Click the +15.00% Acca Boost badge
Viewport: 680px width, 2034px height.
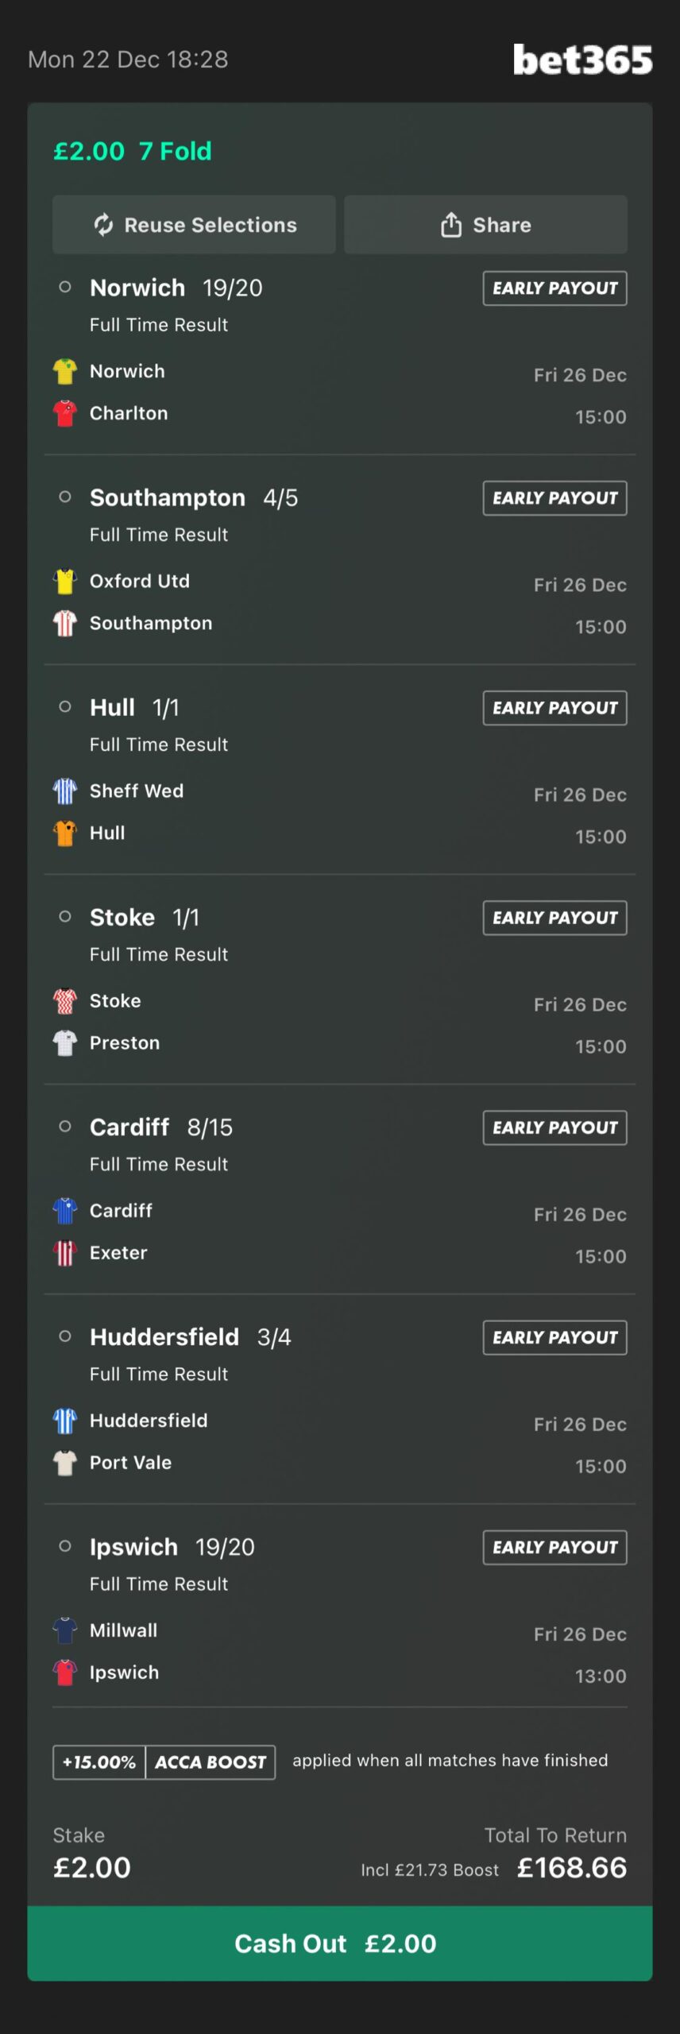point(164,1761)
